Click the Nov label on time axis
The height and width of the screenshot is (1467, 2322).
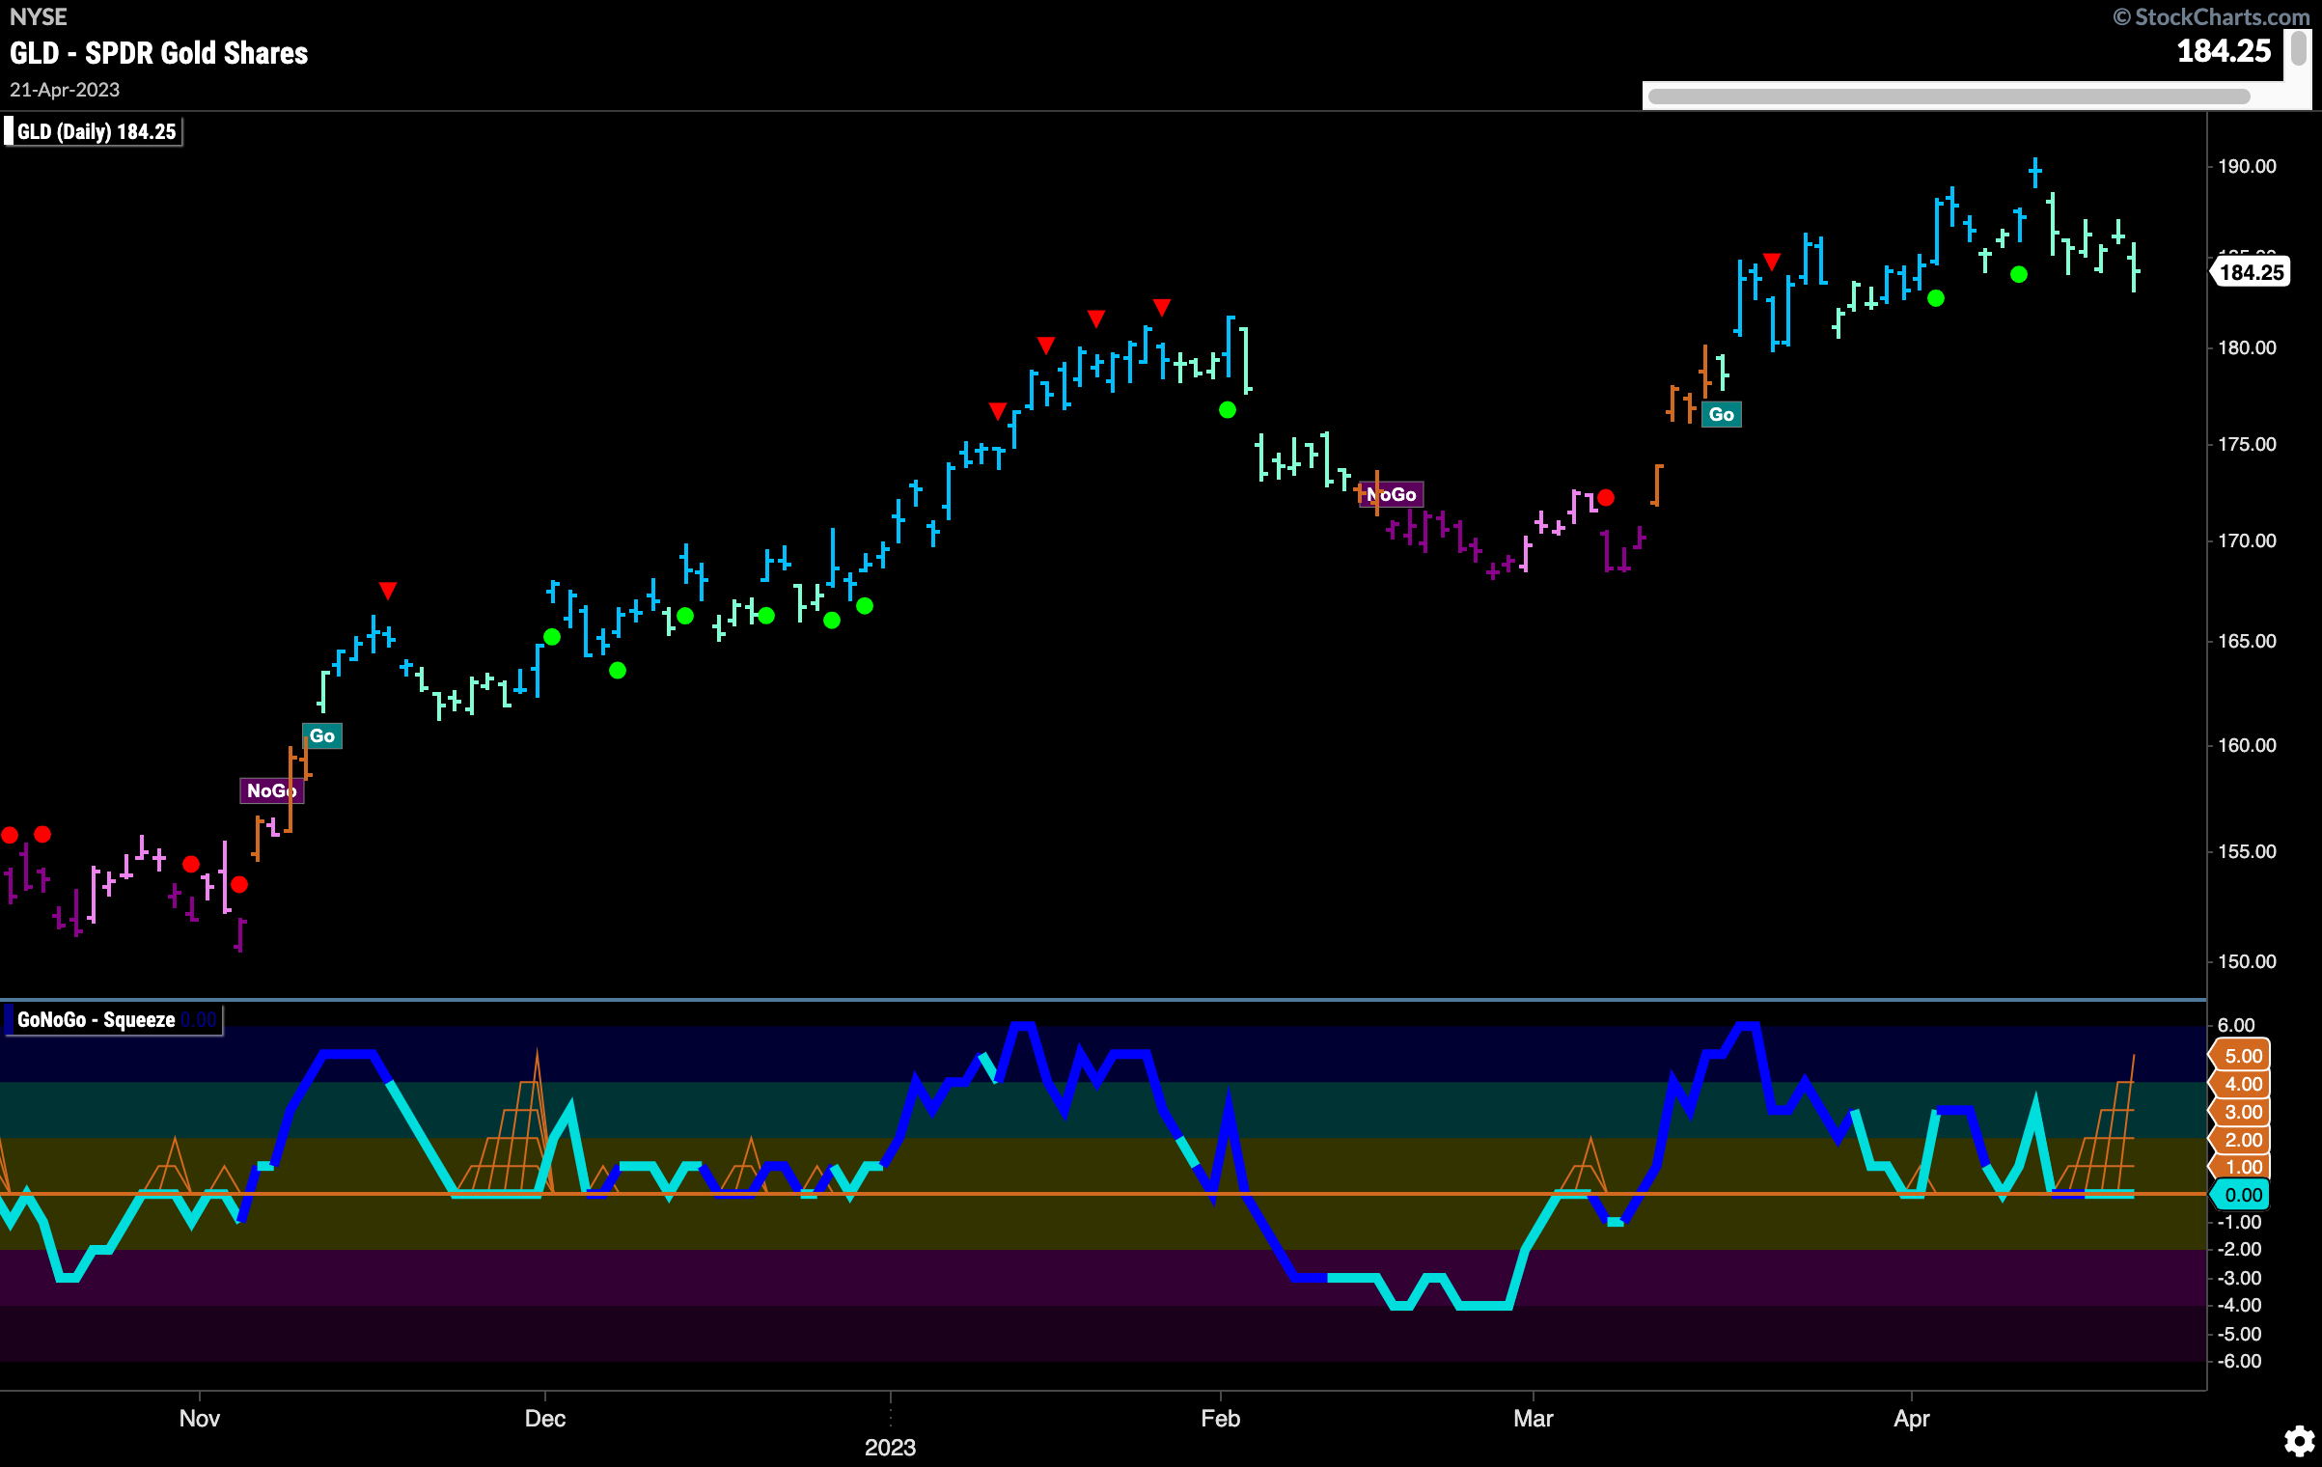coord(199,1419)
